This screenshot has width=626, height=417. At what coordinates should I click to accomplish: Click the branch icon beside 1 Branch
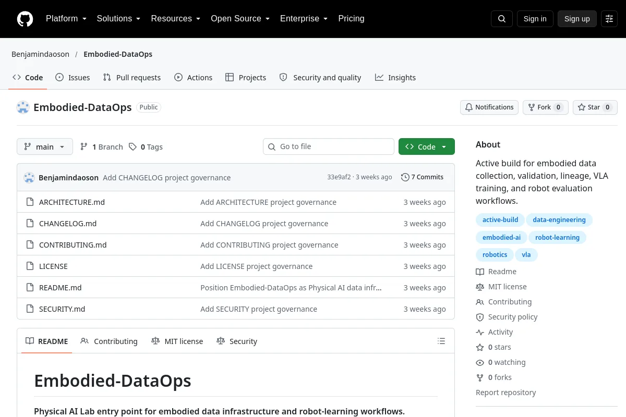pyautogui.click(x=84, y=147)
